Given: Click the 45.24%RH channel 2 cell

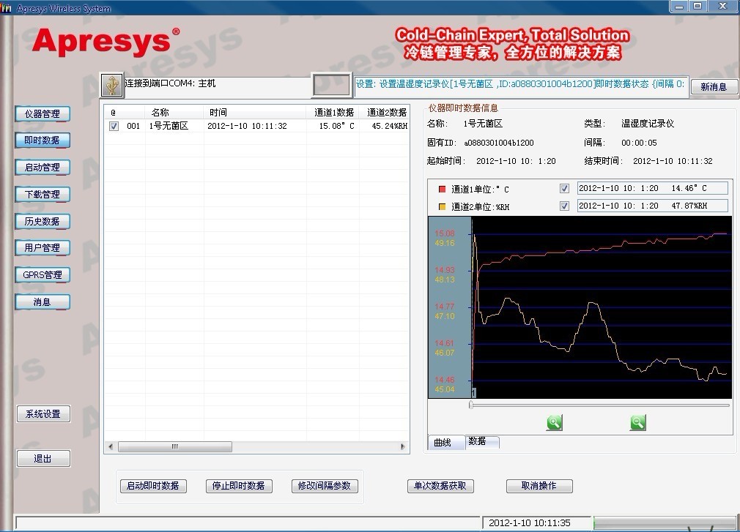Looking at the screenshot, I should [390, 127].
